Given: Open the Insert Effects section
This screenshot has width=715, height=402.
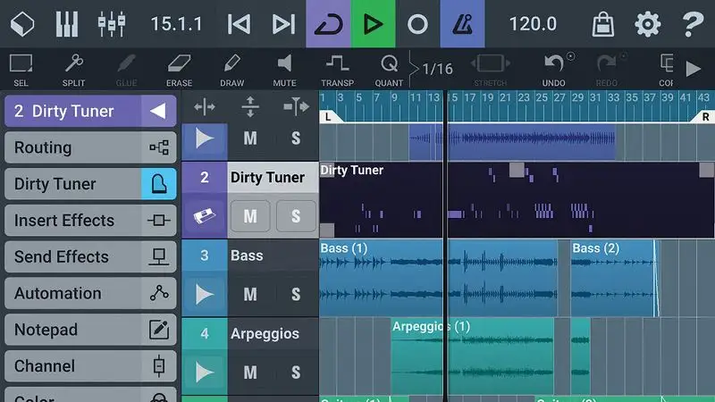Looking at the screenshot, I should pyautogui.click(x=89, y=221).
